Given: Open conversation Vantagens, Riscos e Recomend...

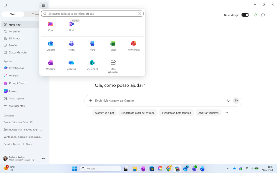Looking at the screenshot, I should coord(23,137).
